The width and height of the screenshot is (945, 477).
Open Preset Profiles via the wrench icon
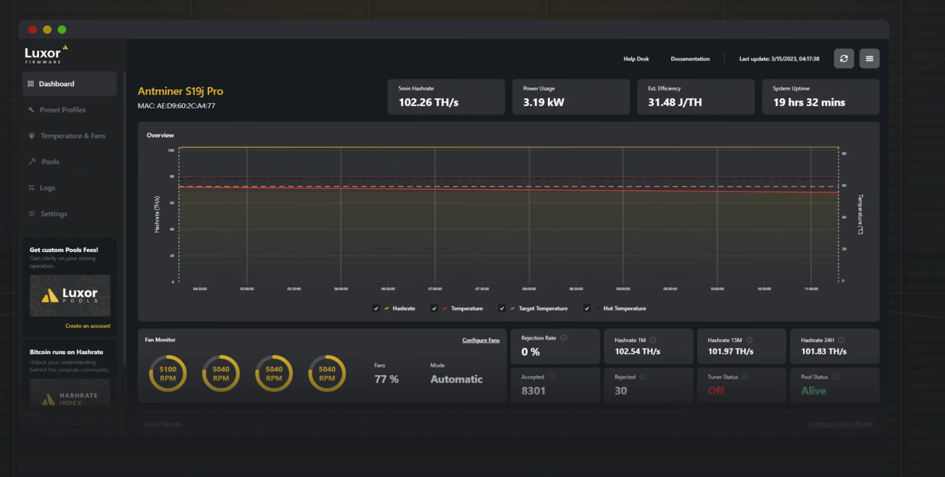tap(31, 109)
